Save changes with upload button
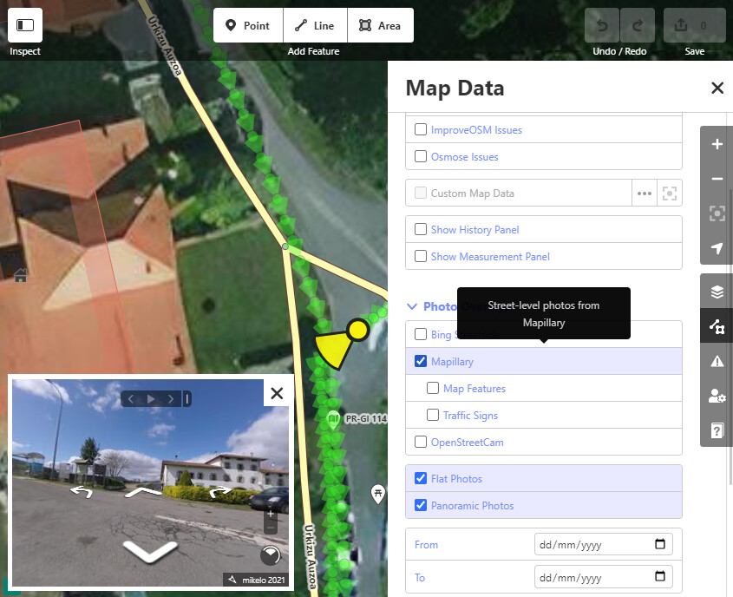Screen dimensions: 733x597 coord(694,25)
